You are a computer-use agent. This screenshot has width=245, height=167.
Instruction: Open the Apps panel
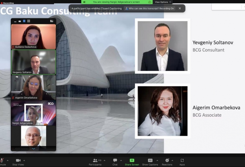tap(182, 162)
